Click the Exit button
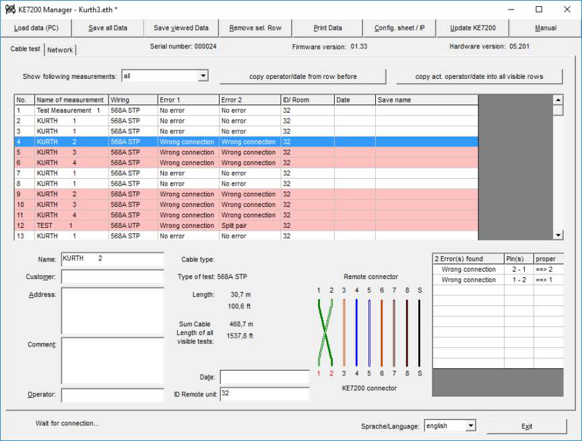 pyautogui.click(x=527, y=426)
